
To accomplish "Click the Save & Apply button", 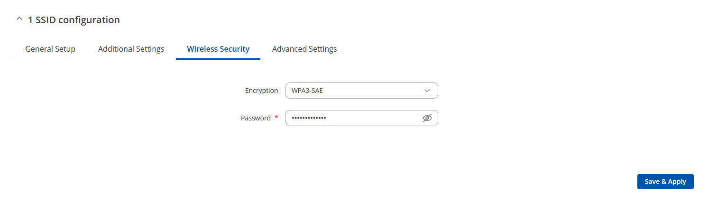I will (x=665, y=182).
